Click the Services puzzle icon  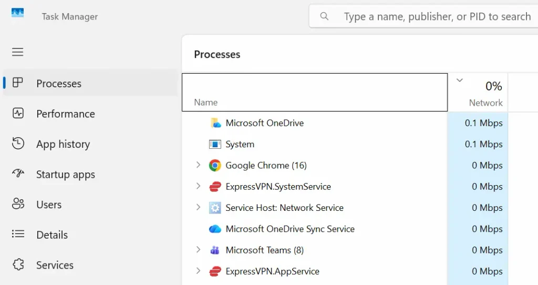click(18, 264)
